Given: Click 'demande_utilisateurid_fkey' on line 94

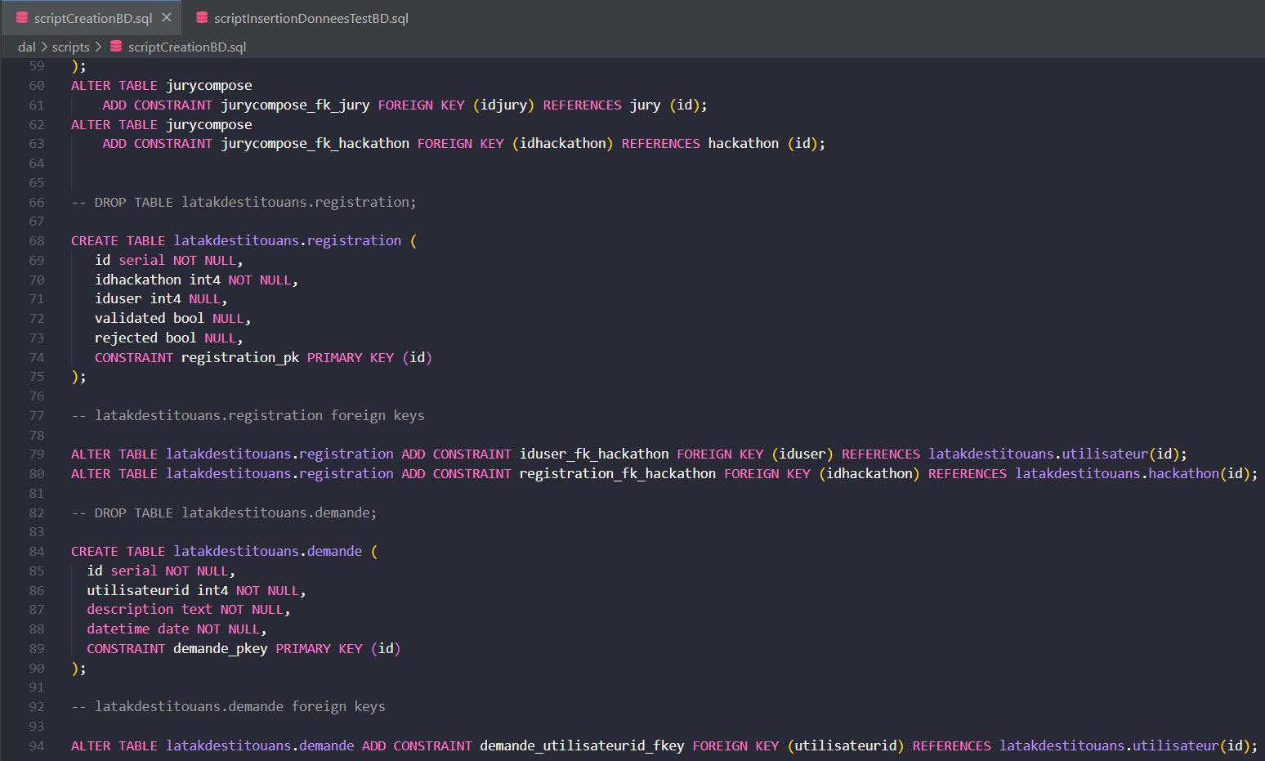Looking at the screenshot, I should [581, 746].
